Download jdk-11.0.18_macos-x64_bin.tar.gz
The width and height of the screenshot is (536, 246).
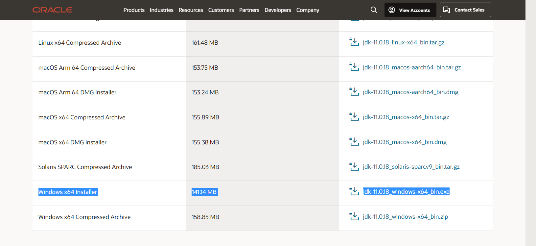[406, 117]
